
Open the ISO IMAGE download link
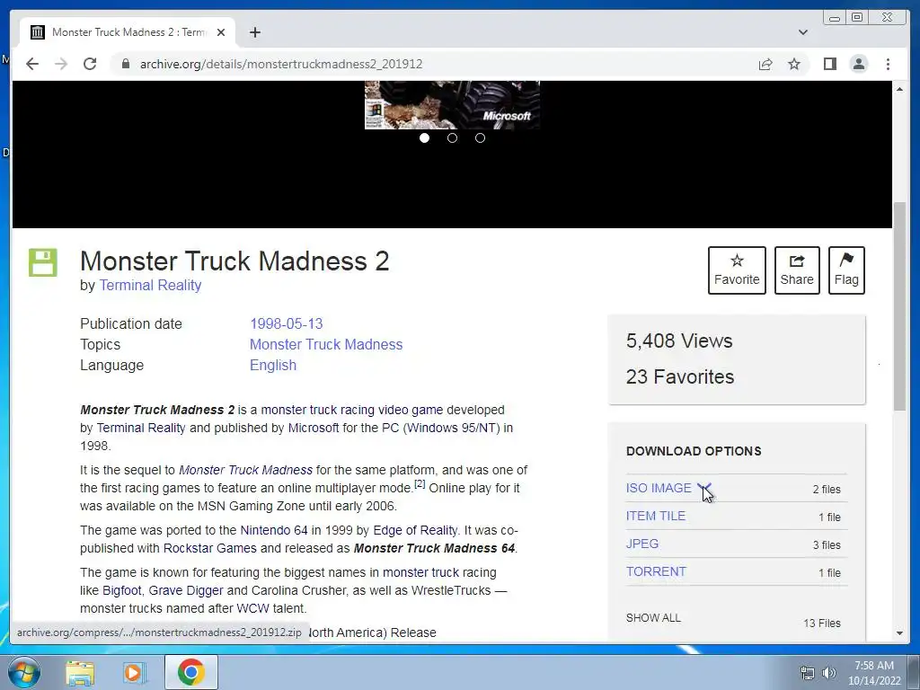tap(659, 488)
